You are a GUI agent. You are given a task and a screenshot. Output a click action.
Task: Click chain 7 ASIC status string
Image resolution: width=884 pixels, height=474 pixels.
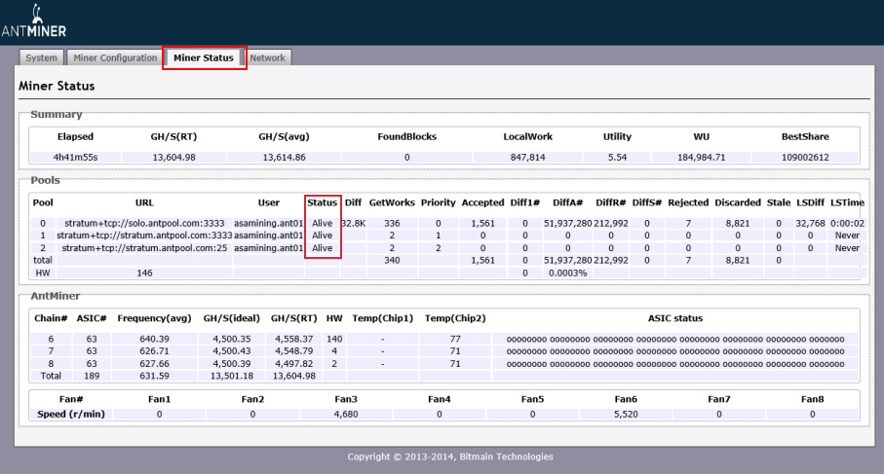675,351
